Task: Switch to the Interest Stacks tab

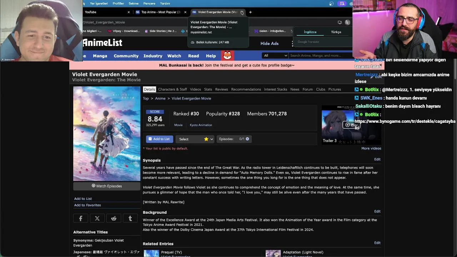Action: [x=275, y=89]
